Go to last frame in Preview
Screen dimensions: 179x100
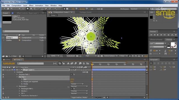pyautogui.click(x=165, y=35)
